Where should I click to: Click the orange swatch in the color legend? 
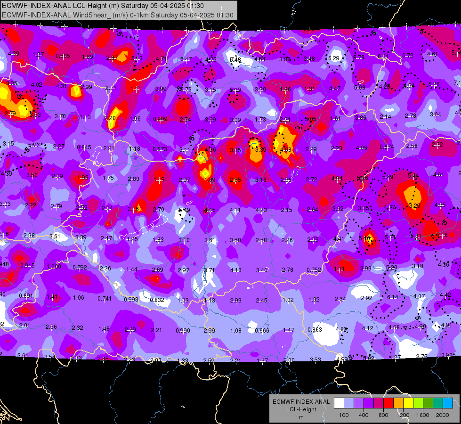pos(398,403)
